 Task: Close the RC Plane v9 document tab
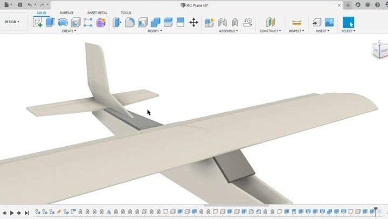pyautogui.click(x=339, y=5)
